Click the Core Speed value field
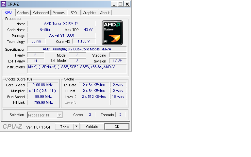The height and width of the screenshot is (157, 251). coord(42,85)
